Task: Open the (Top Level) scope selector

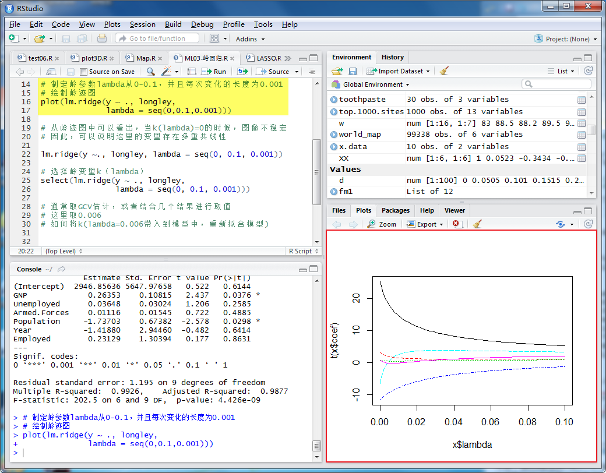Action: click(x=64, y=251)
